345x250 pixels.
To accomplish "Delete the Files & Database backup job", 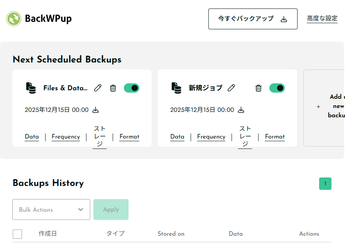I will 113,88.
